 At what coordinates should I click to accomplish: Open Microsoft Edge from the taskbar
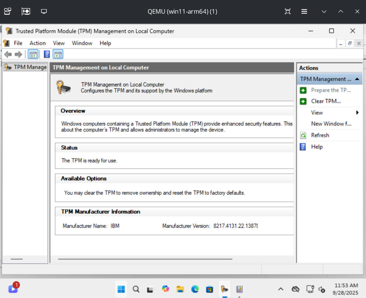pyautogui.click(x=195, y=289)
